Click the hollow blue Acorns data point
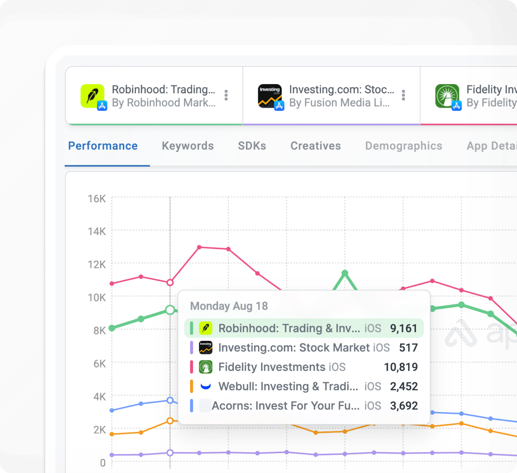 tap(170, 400)
